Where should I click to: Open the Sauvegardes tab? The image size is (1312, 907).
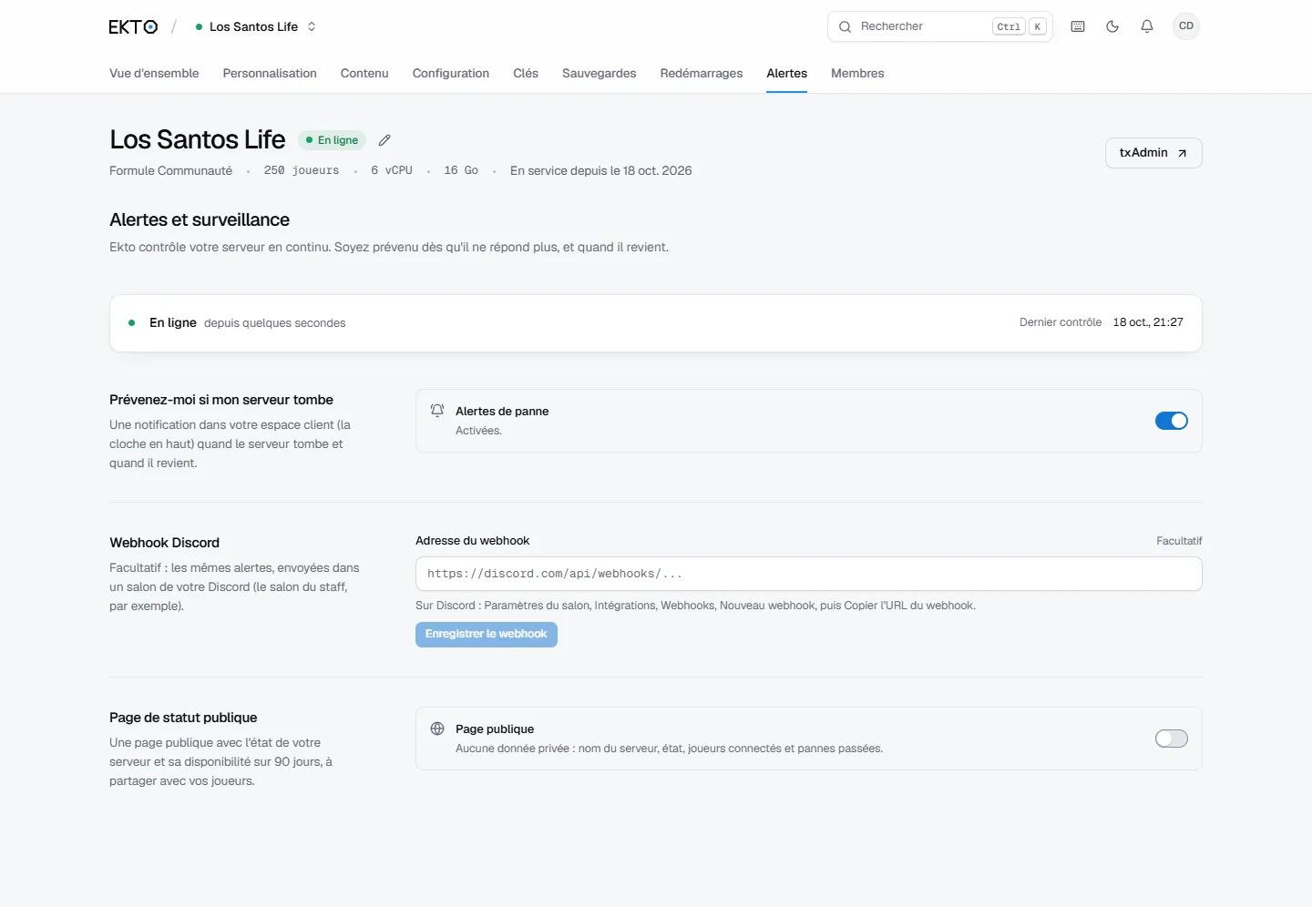point(600,73)
